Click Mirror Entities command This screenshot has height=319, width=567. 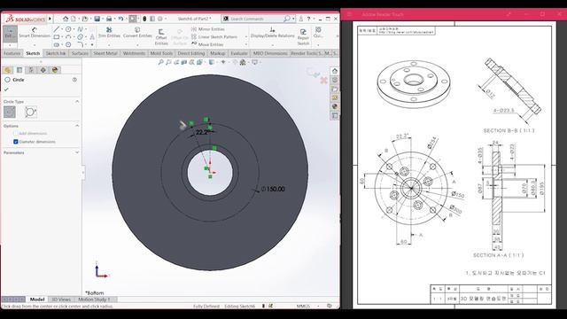pos(208,29)
